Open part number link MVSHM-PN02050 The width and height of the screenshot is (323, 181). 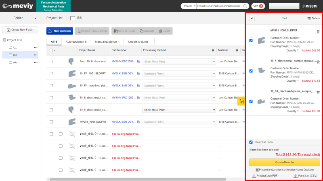pos(124,62)
